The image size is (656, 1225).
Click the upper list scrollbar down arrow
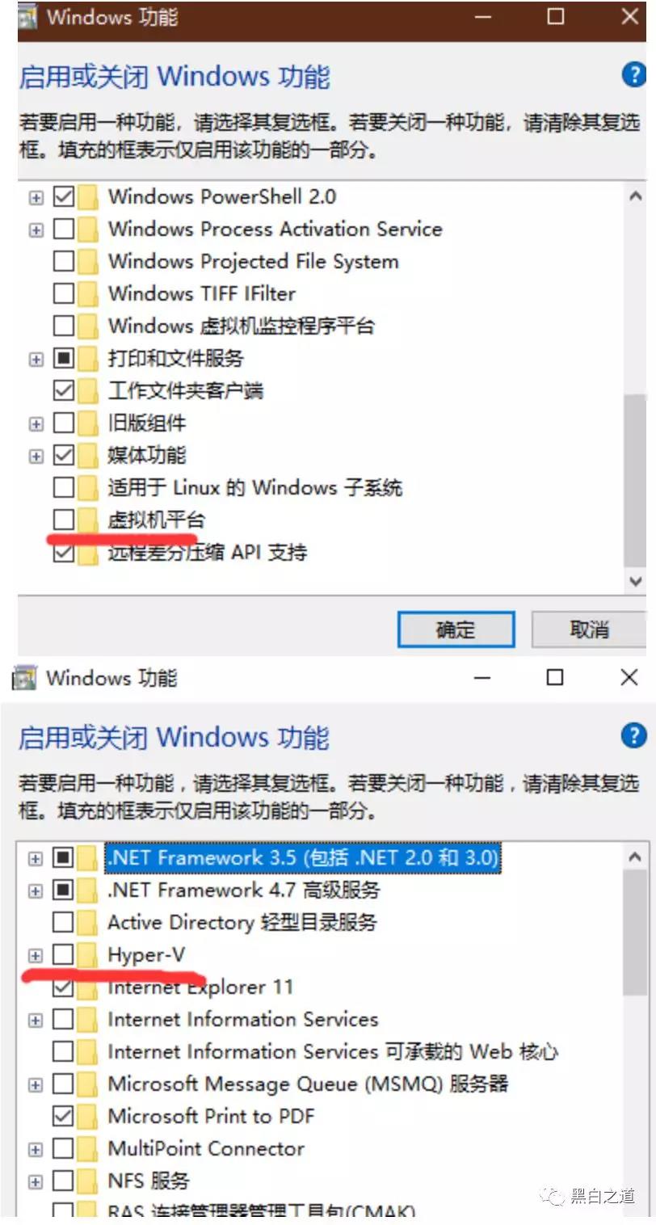pyautogui.click(x=635, y=580)
